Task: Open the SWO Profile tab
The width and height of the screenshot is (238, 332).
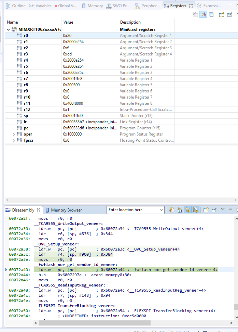Action: 118,6
